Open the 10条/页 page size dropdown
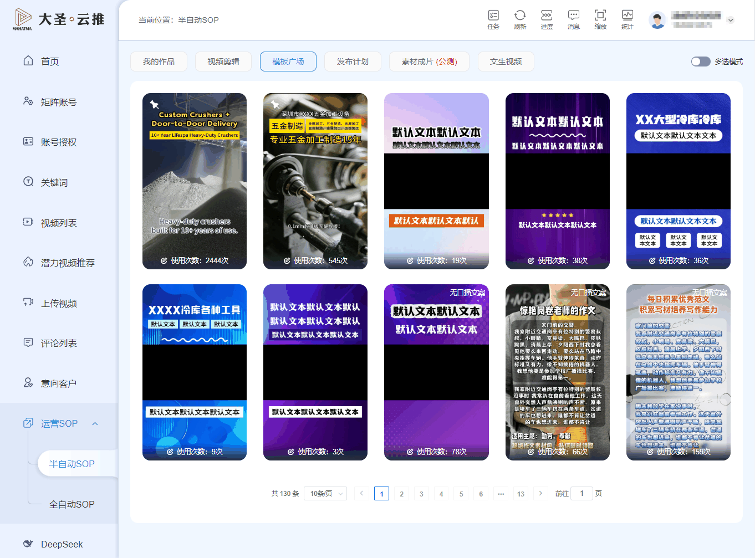This screenshot has height=558, width=755. coord(325,493)
